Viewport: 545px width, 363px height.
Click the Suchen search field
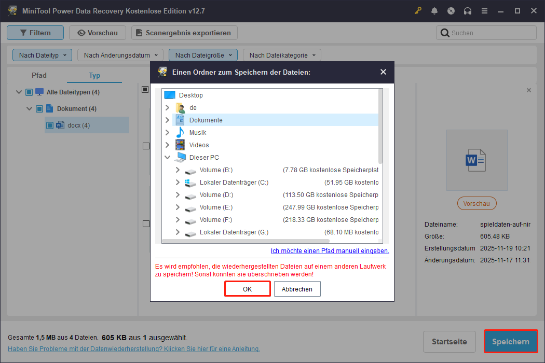[x=486, y=33]
